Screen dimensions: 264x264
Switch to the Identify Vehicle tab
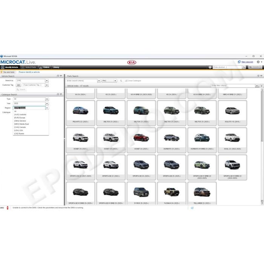click(10, 67)
